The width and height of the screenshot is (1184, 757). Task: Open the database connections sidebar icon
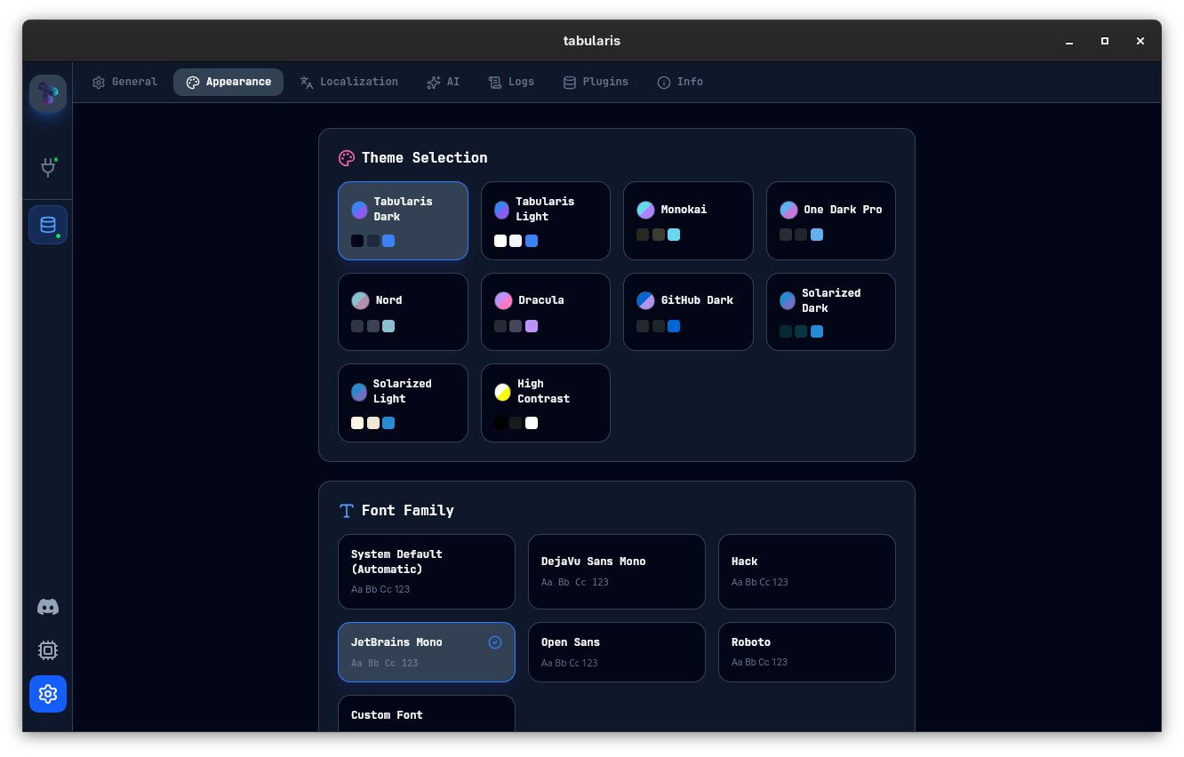(47, 225)
